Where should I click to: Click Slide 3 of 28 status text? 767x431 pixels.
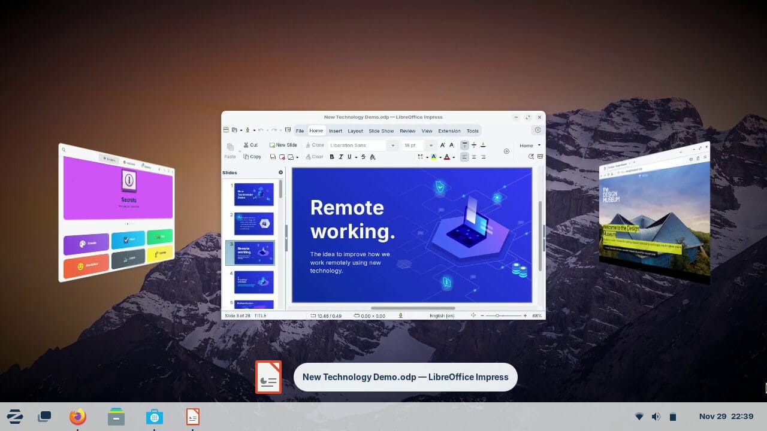tap(237, 315)
